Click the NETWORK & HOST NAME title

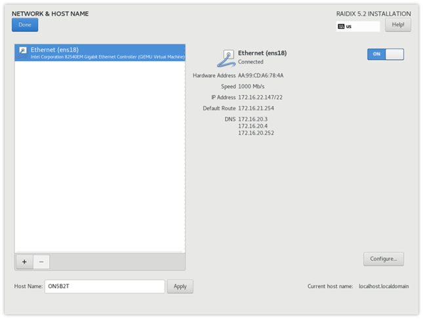click(50, 13)
